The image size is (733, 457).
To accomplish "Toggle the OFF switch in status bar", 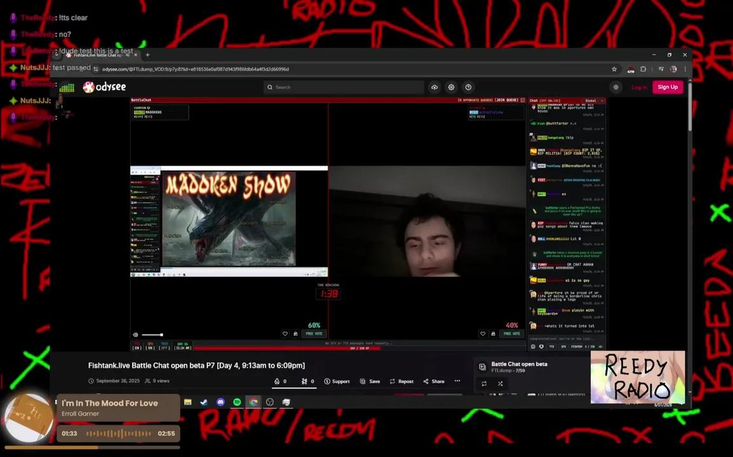I will tap(164, 346).
